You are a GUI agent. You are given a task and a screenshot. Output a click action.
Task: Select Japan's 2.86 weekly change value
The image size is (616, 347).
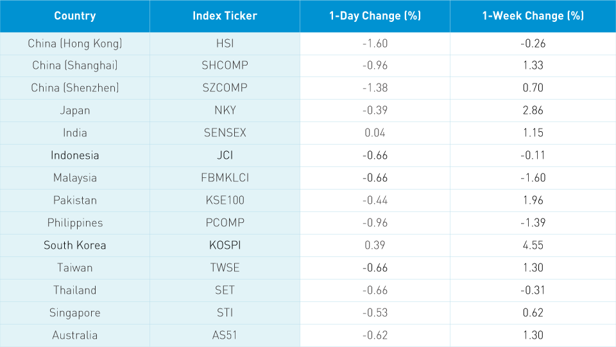coord(533,111)
